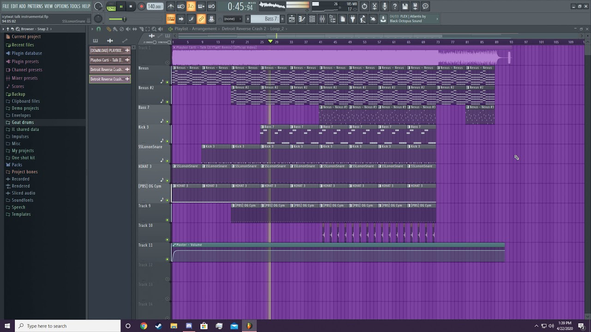This screenshot has height=332, width=591.
Task: Mute the Nexus #2 track
Action: coord(167,102)
